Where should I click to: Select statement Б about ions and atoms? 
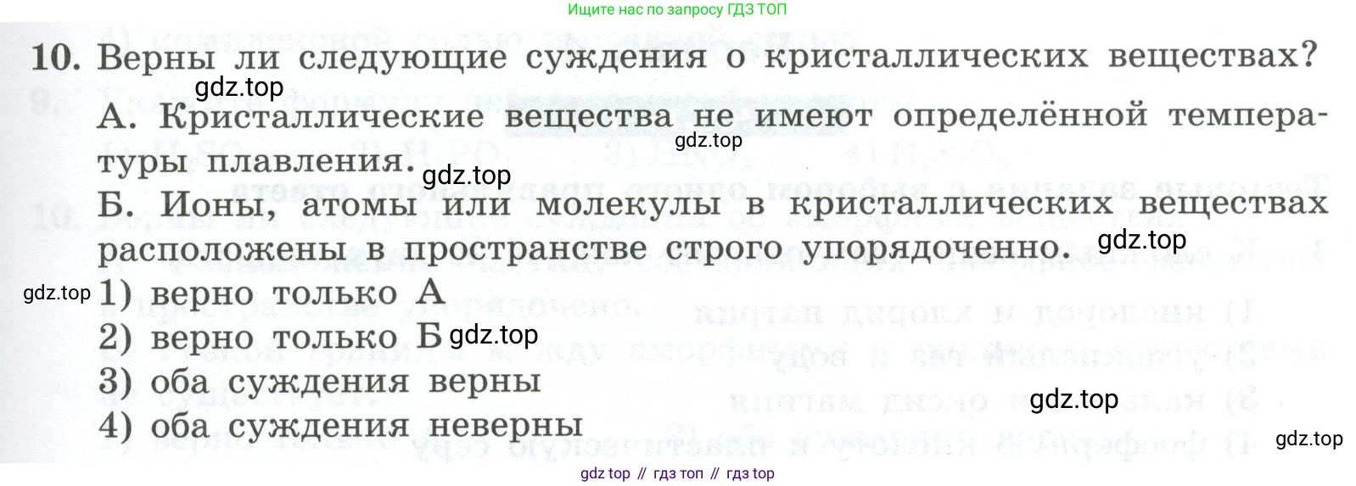point(713,226)
